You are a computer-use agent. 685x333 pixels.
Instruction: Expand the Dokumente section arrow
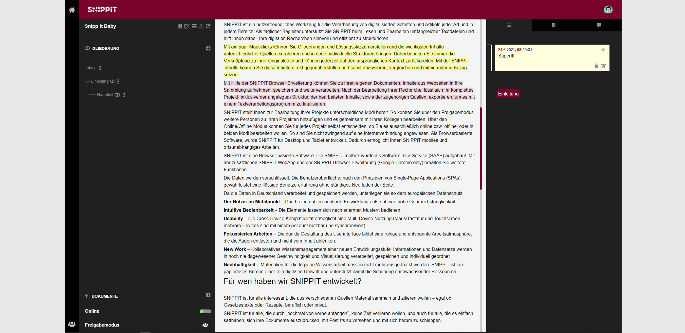[x=86, y=296]
